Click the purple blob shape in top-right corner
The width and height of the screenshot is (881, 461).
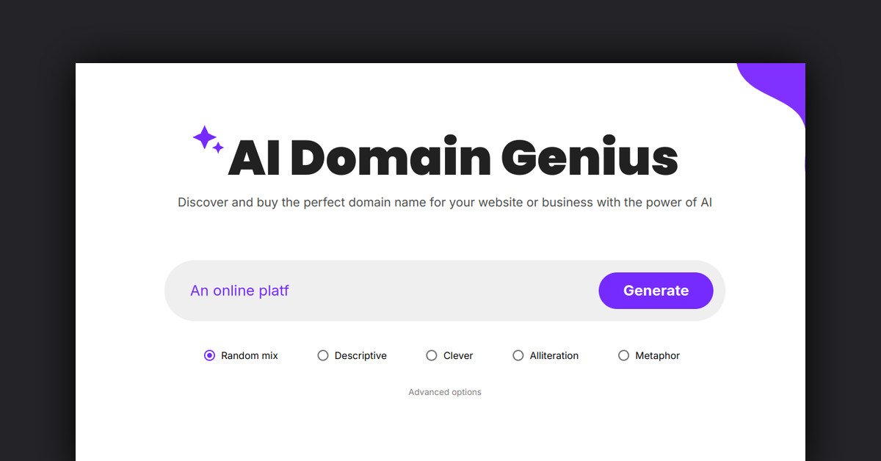pos(778,84)
